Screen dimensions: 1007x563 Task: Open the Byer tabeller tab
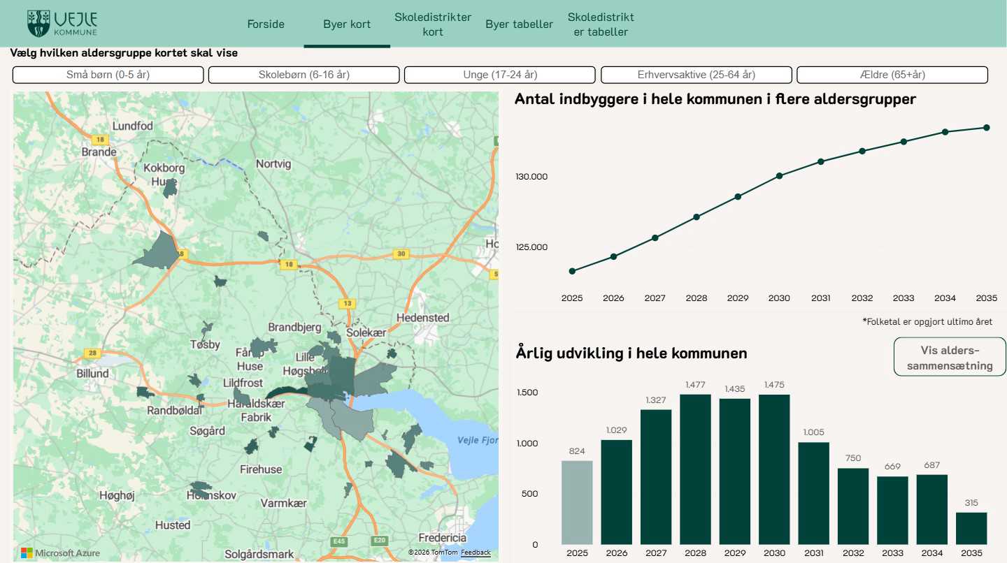519,24
